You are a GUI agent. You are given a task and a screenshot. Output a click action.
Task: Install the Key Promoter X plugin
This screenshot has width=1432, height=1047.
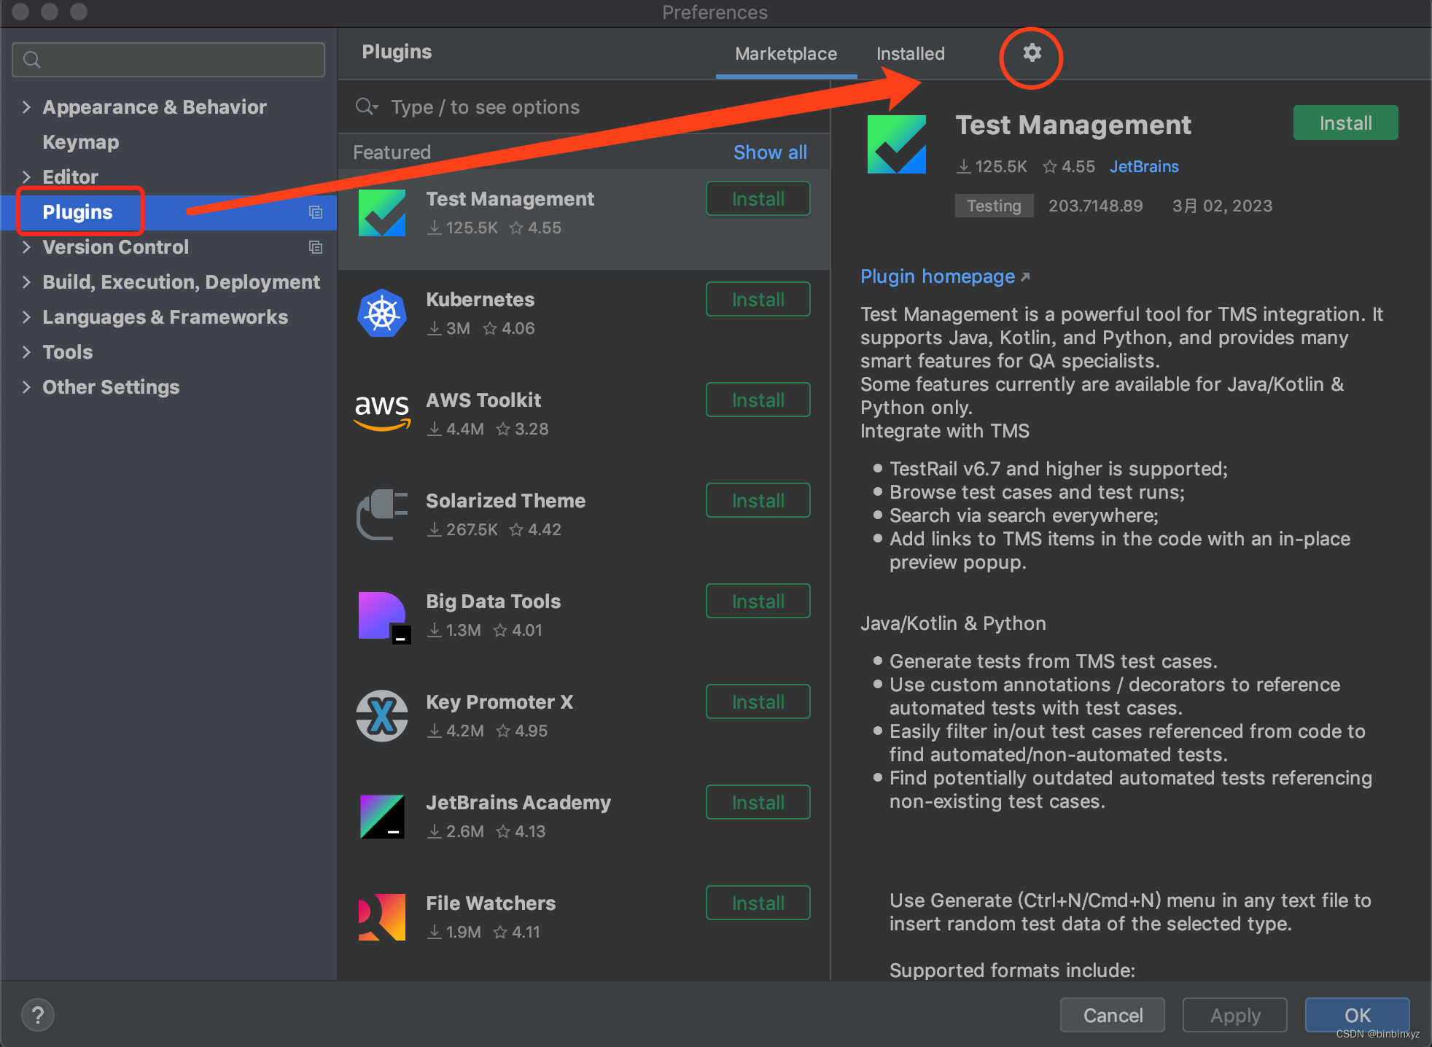tap(758, 701)
